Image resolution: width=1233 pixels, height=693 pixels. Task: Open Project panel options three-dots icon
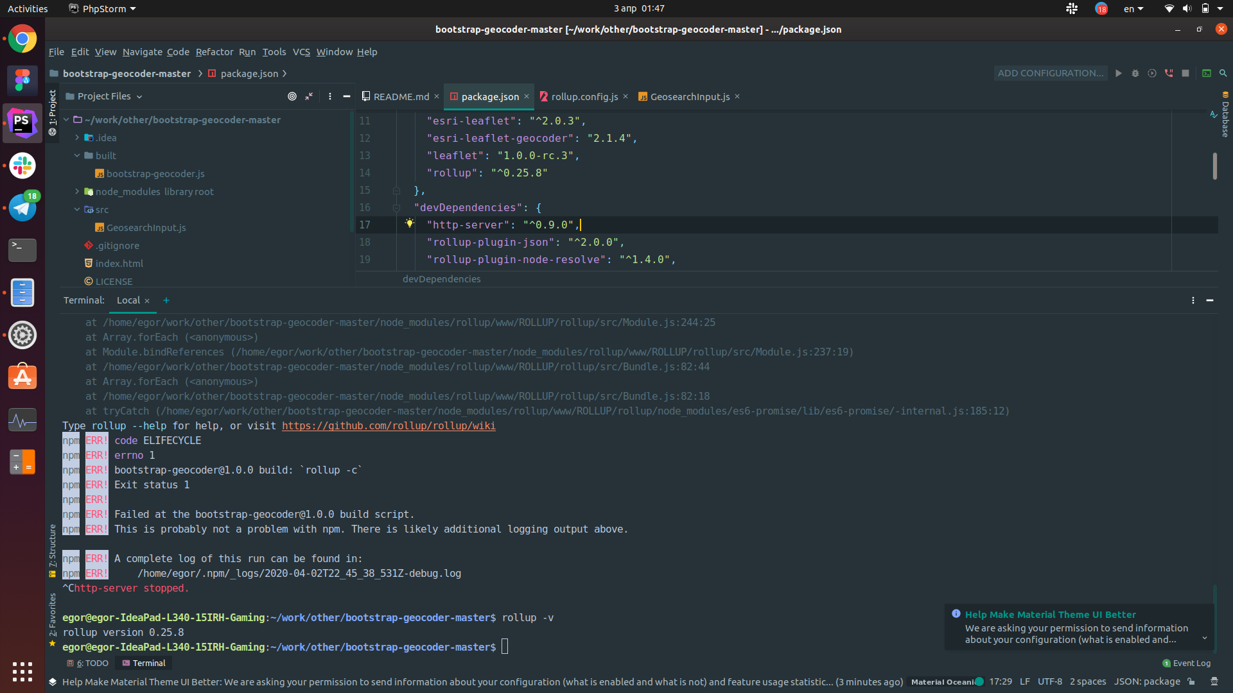(330, 96)
